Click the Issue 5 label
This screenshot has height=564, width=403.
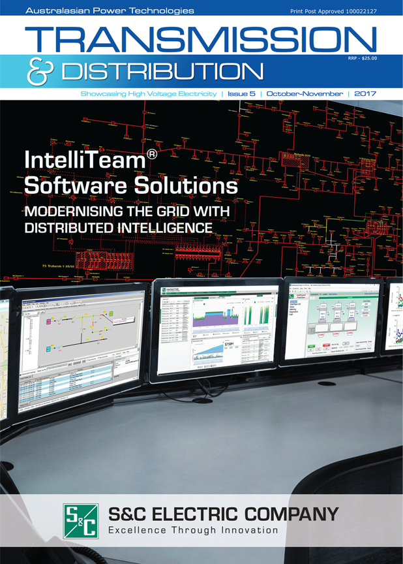[x=241, y=94]
